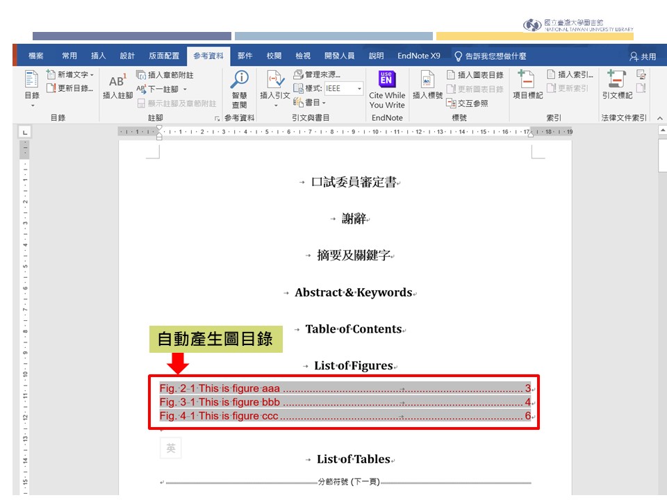Click 引文標記 mark citation
667x500 pixels.
coord(617,85)
